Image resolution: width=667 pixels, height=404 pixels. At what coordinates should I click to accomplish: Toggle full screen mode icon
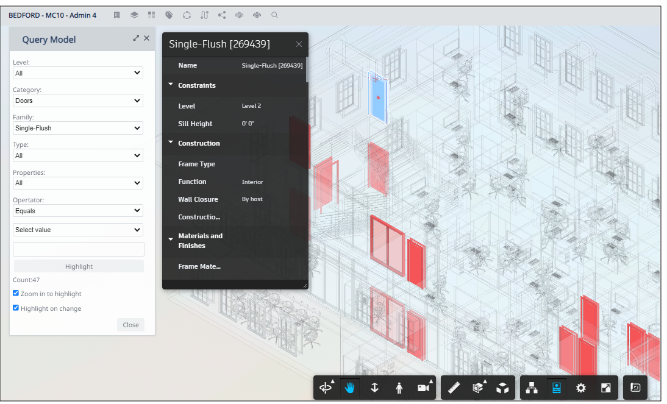coord(605,388)
